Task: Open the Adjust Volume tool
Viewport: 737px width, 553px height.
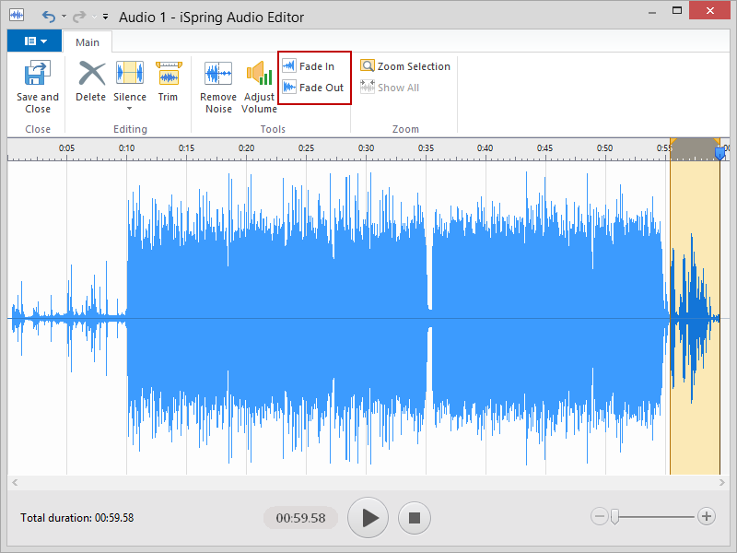Action: (260, 88)
